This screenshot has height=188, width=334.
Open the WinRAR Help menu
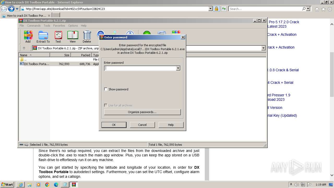pyautogui.click(x=83, y=26)
